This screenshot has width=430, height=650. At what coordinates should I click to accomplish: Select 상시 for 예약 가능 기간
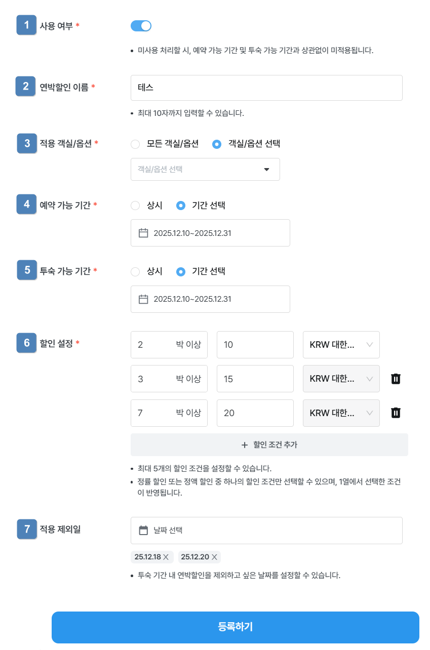tap(135, 206)
